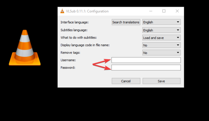Close the VLSub Configuration dialog
The height and width of the screenshot is (121, 209).
177,11
